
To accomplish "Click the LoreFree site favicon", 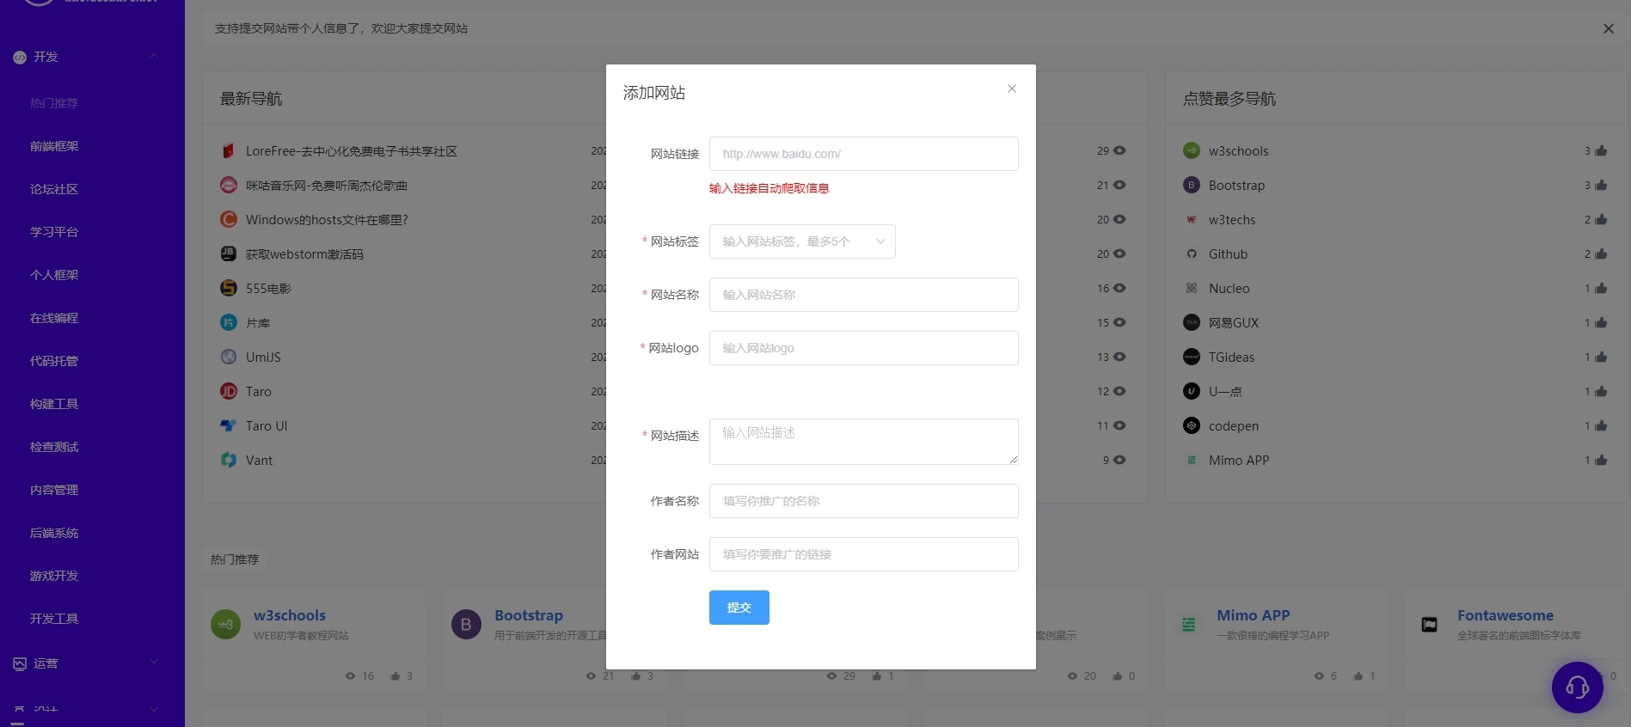I will 229,151.
